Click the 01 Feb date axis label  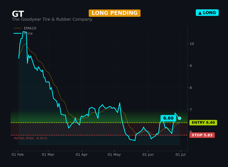click(x=18, y=155)
